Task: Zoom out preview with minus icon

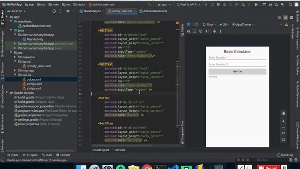Action: coord(283,127)
